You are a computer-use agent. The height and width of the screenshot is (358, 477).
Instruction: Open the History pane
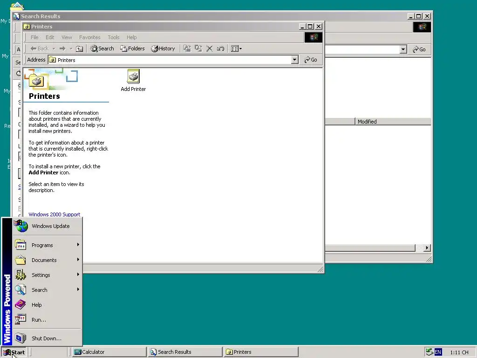coord(163,48)
